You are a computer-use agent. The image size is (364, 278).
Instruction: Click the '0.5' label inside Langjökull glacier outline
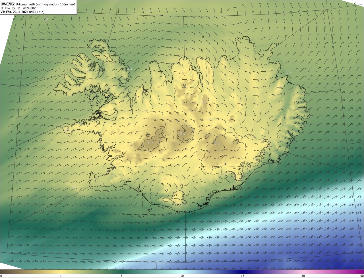pos(151,143)
